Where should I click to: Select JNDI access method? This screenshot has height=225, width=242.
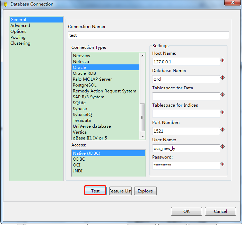pyautogui.click(x=109, y=171)
